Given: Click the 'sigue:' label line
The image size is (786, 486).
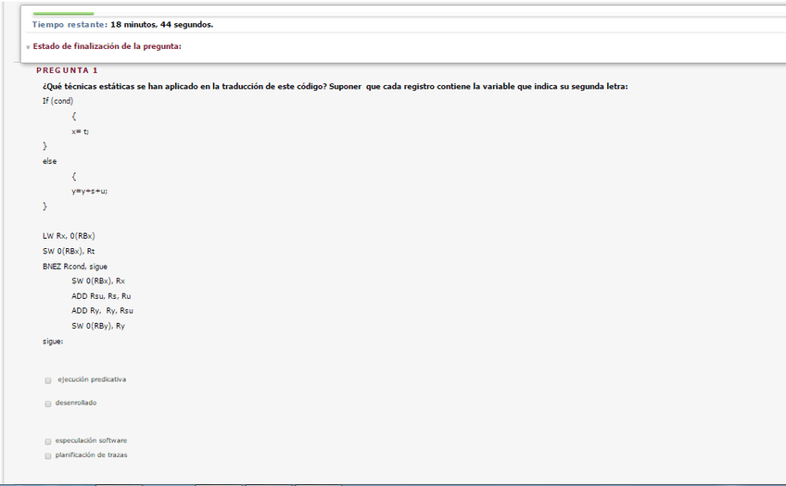Looking at the screenshot, I should [x=53, y=342].
